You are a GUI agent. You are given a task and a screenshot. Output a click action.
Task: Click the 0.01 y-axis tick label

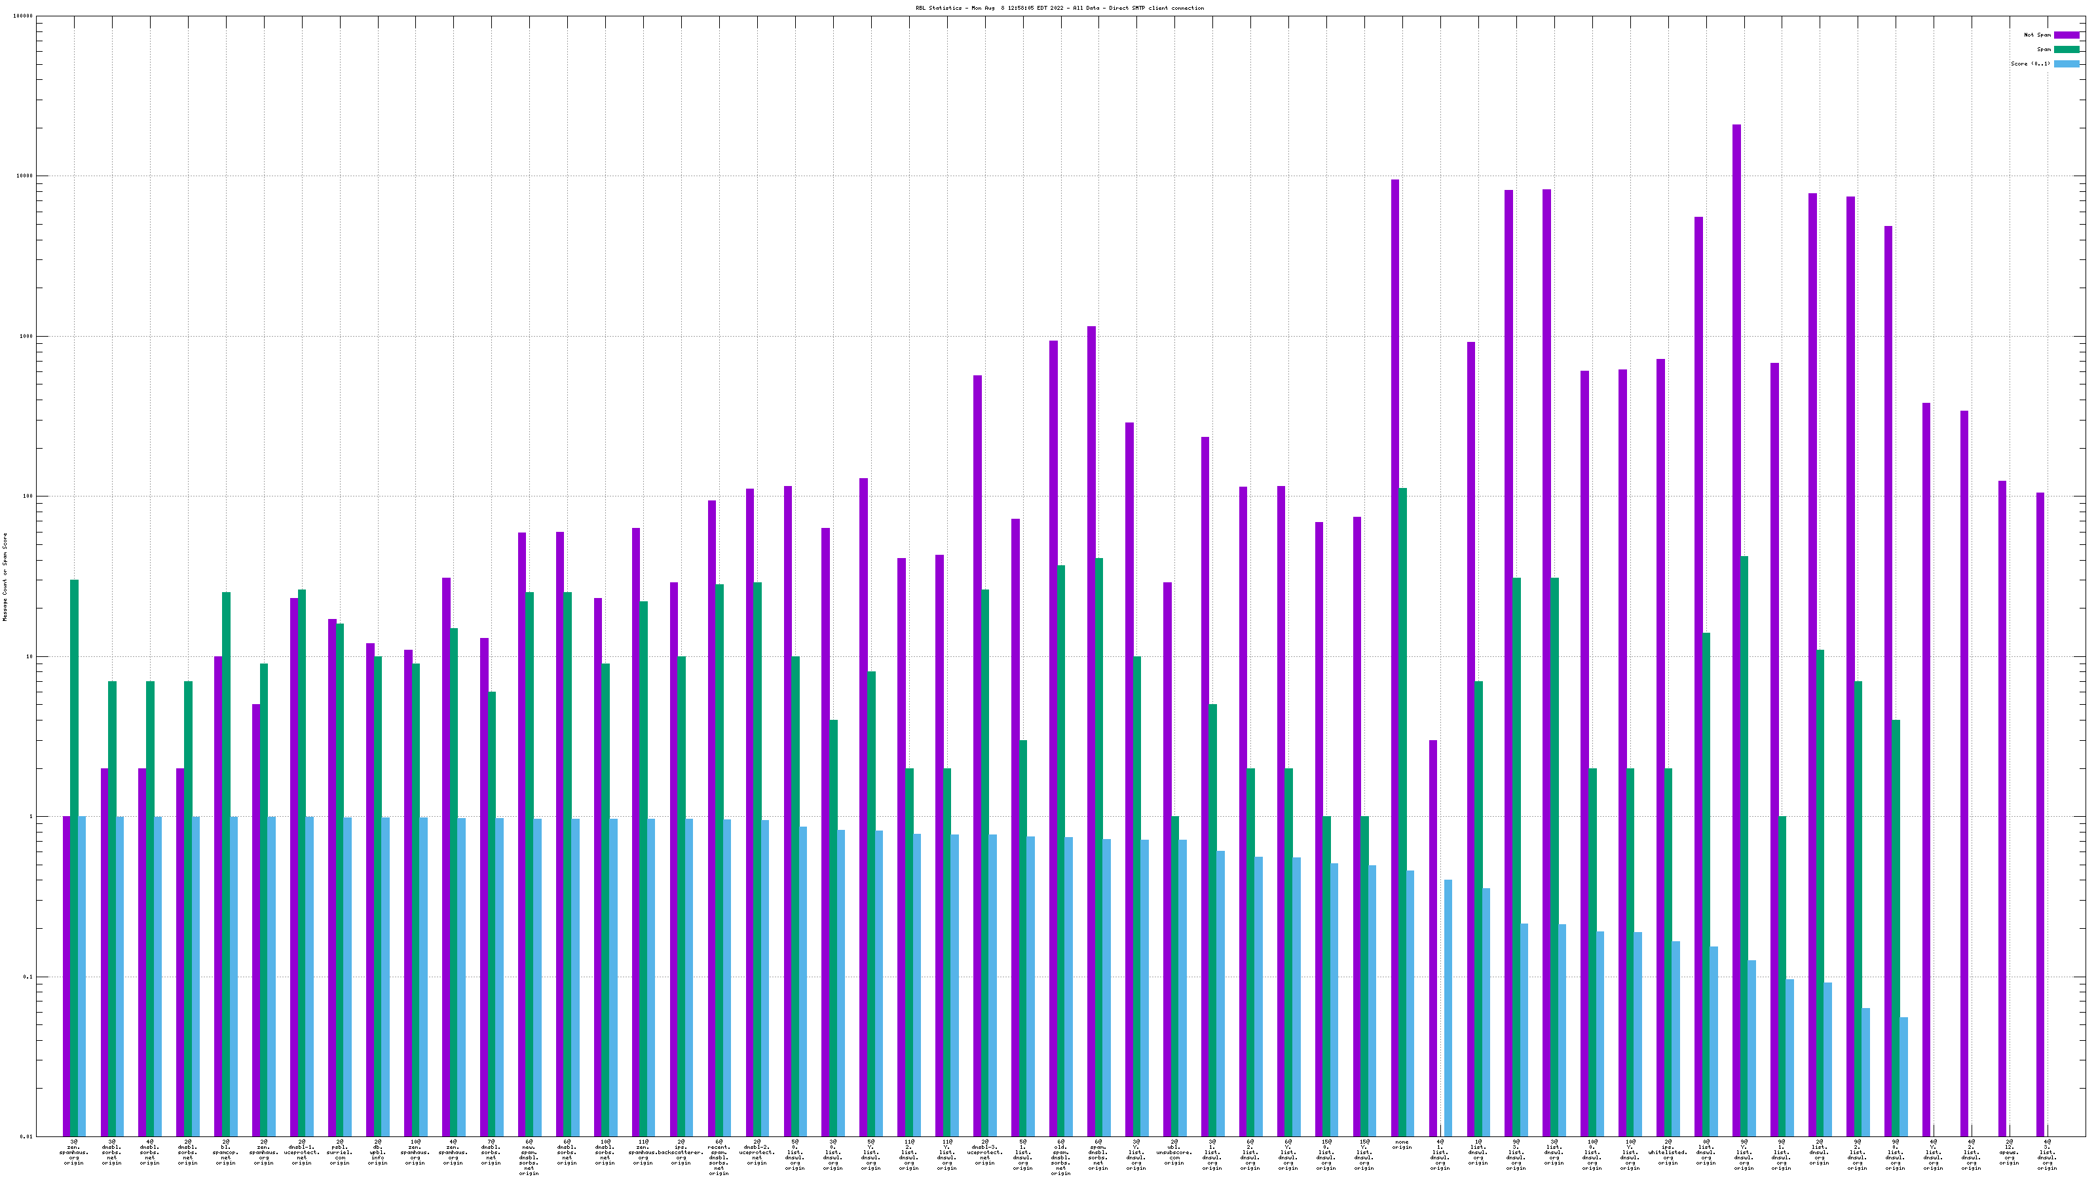(x=26, y=1136)
